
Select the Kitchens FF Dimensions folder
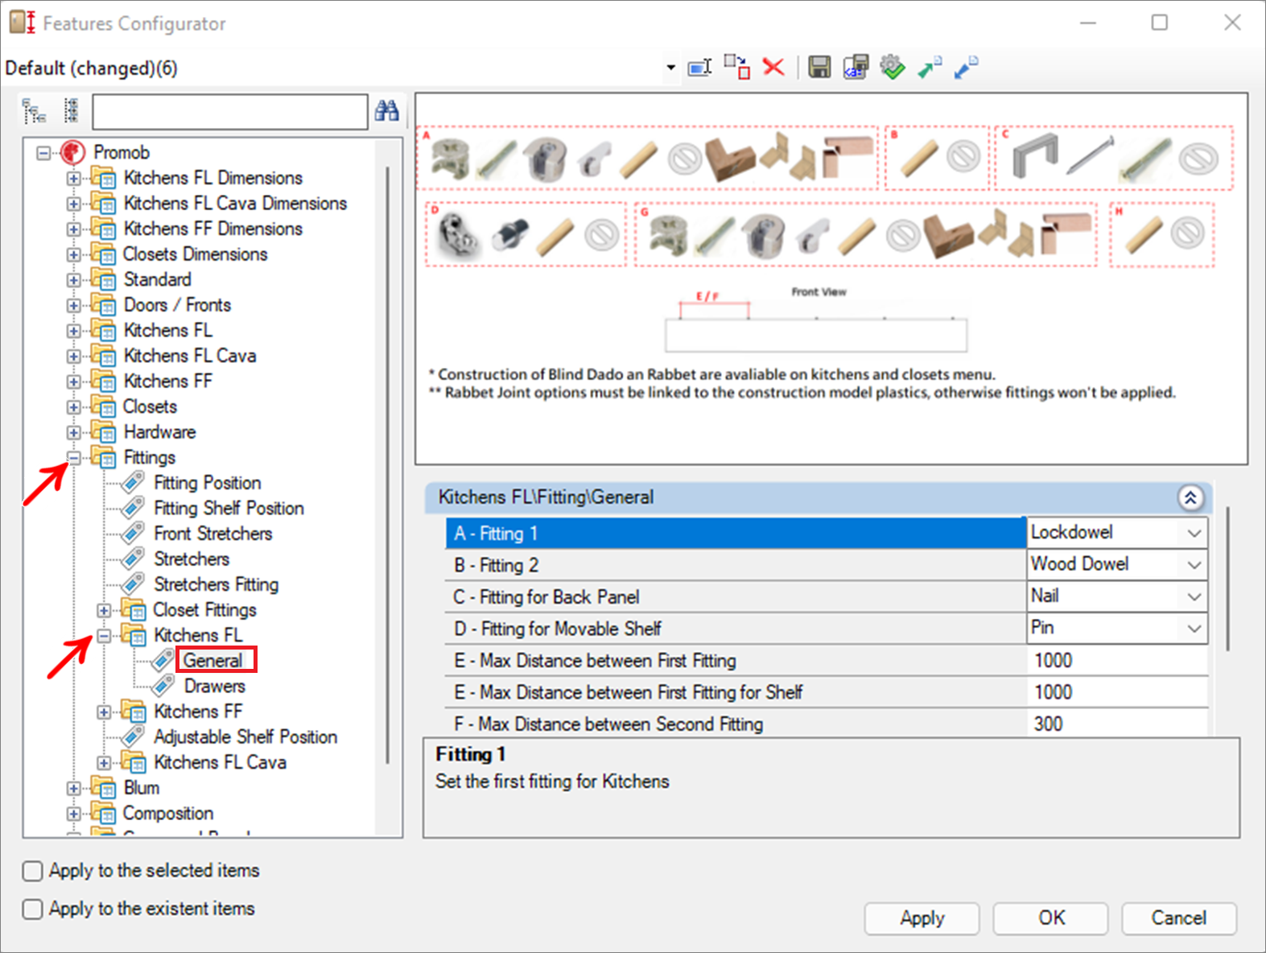click(213, 229)
